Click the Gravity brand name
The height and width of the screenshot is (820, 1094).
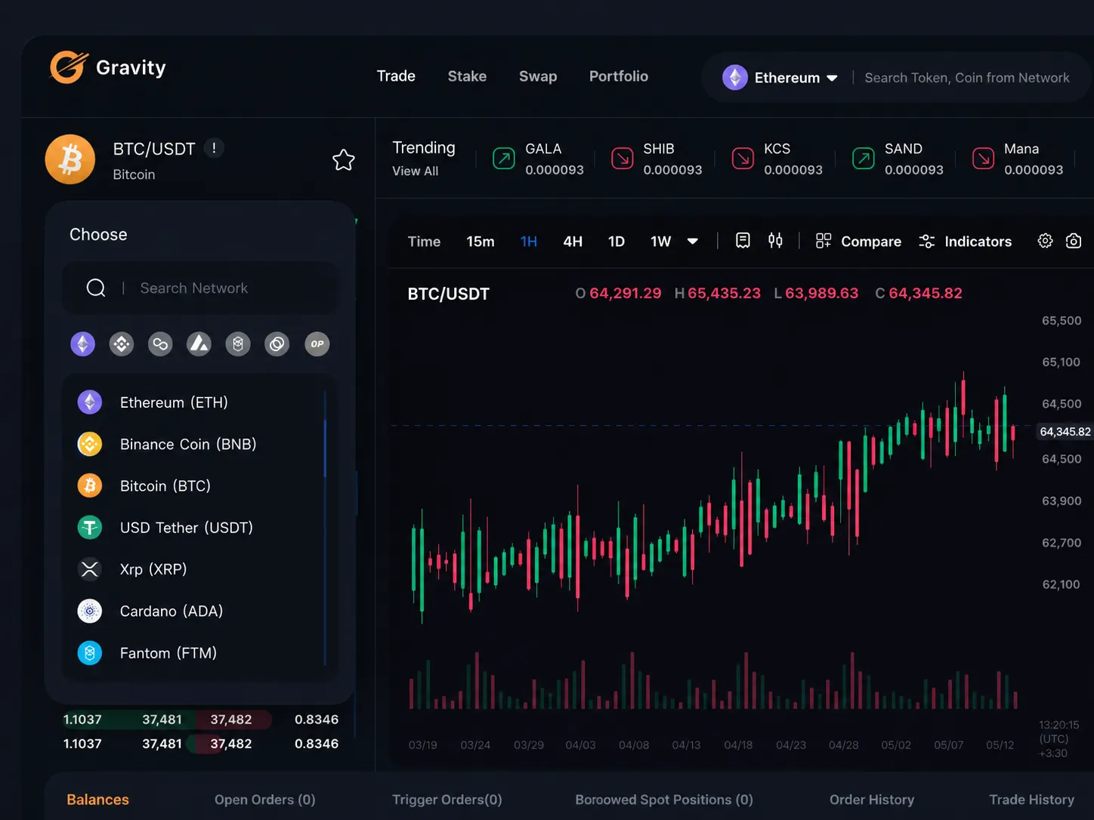click(131, 68)
